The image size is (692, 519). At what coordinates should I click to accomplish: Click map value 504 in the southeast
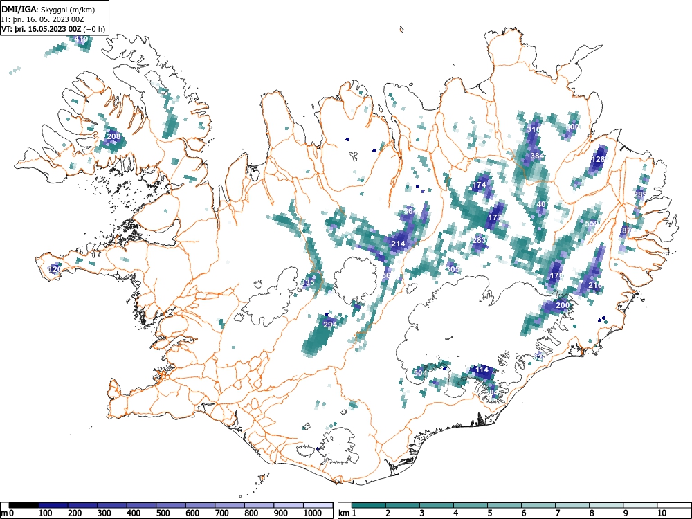pos(421,373)
